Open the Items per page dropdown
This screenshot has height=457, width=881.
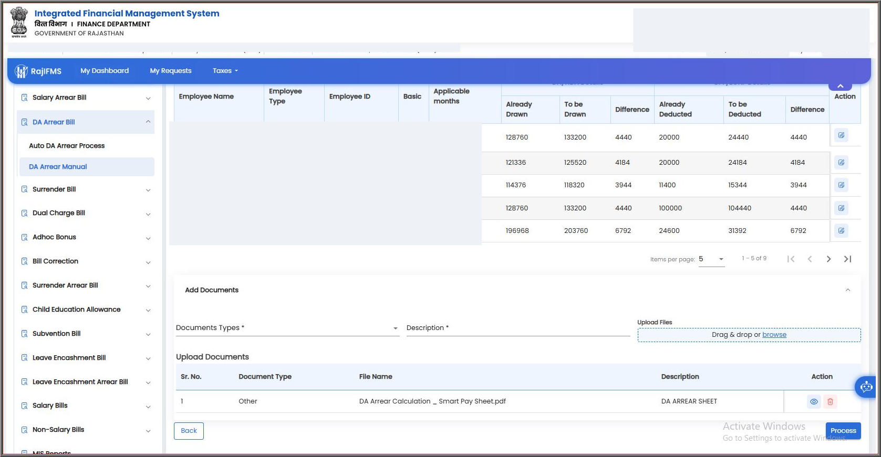coord(712,259)
